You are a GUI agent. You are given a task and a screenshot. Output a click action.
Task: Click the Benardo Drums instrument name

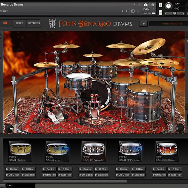coord(12,5)
